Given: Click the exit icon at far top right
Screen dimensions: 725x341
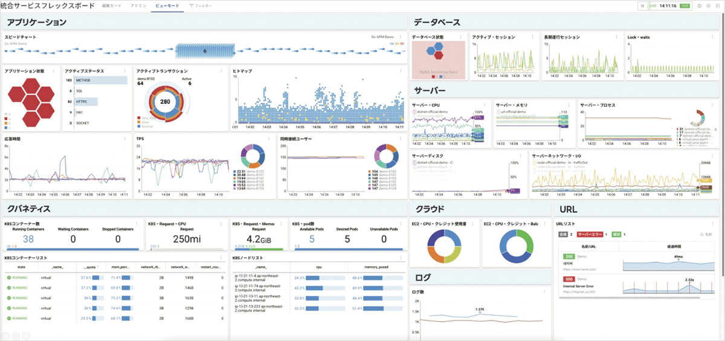Looking at the screenshot, I should tap(717, 5).
